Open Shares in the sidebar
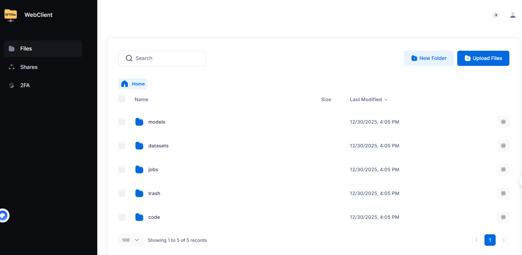This screenshot has height=255, width=522. tap(29, 67)
